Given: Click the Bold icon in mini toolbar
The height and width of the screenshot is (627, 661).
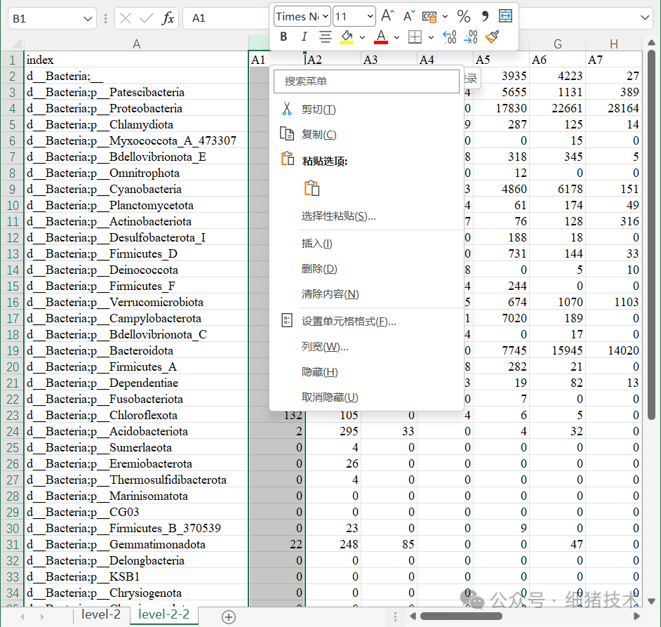Looking at the screenshot, I should [283, 37].
